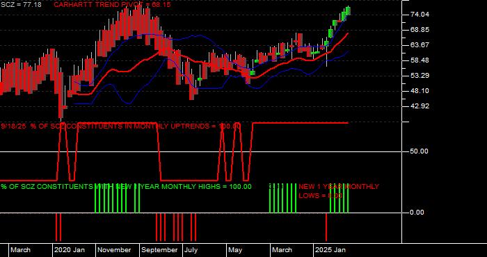Click the 53.29 price axis label
This screenshot has height=257, width=487.
[420, 76]
